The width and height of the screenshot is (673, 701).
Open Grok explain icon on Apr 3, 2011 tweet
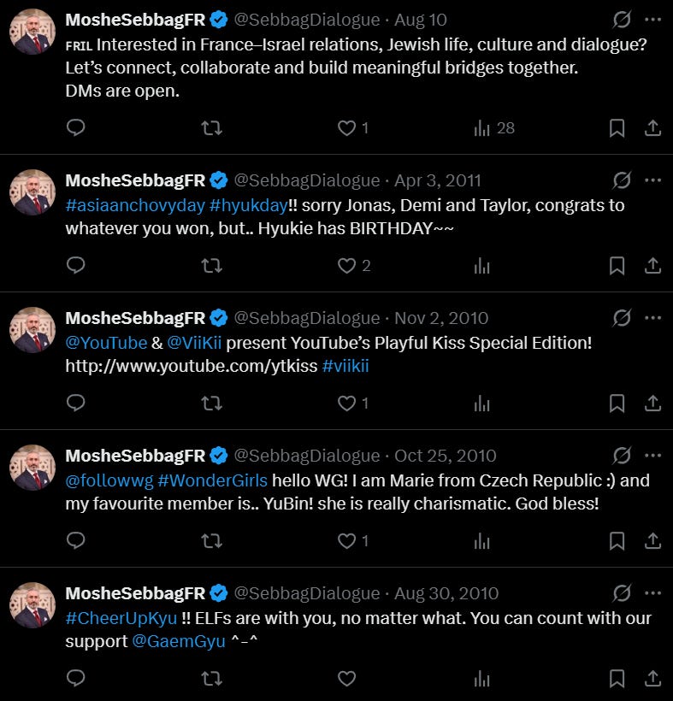coord(622,180)
